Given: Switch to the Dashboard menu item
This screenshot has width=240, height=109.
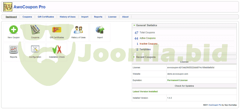Looking at the screenshot, I should pyautogui.click(x=11, y=17).
